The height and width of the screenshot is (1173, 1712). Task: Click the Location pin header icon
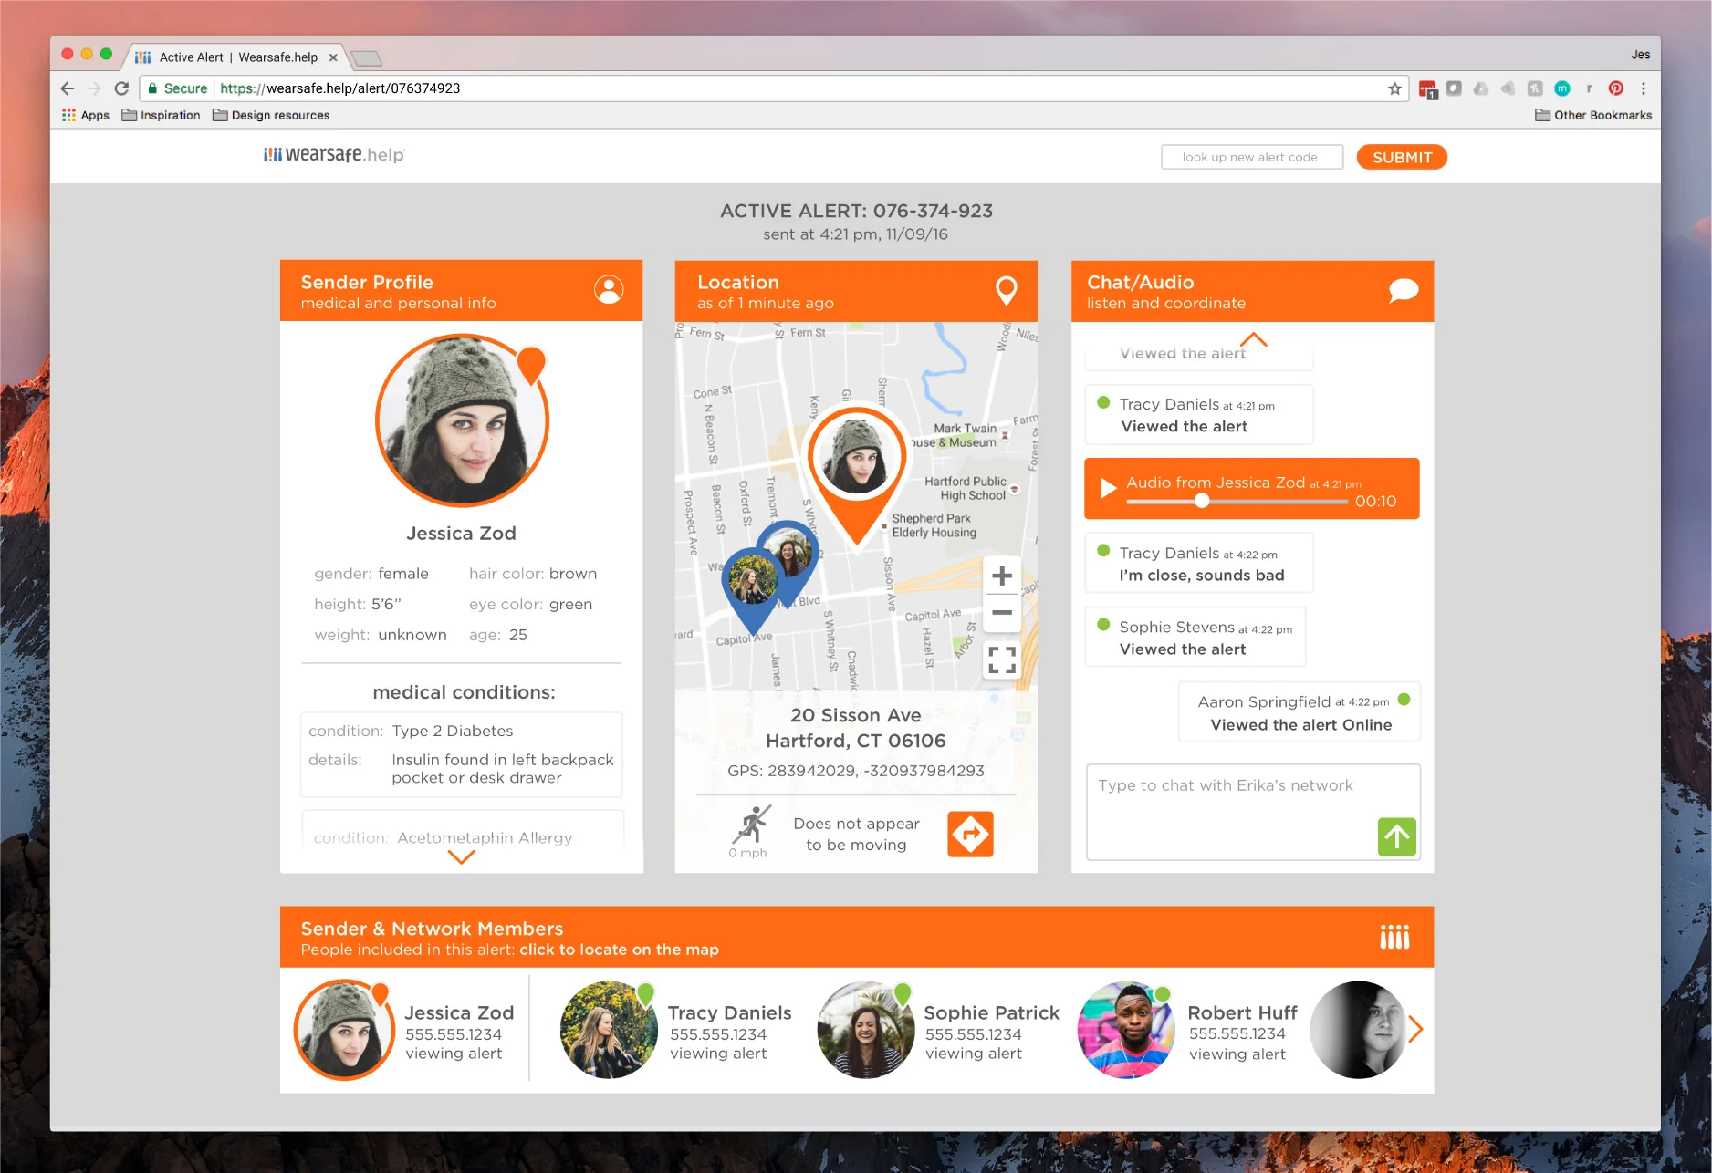pos(1006,290)
